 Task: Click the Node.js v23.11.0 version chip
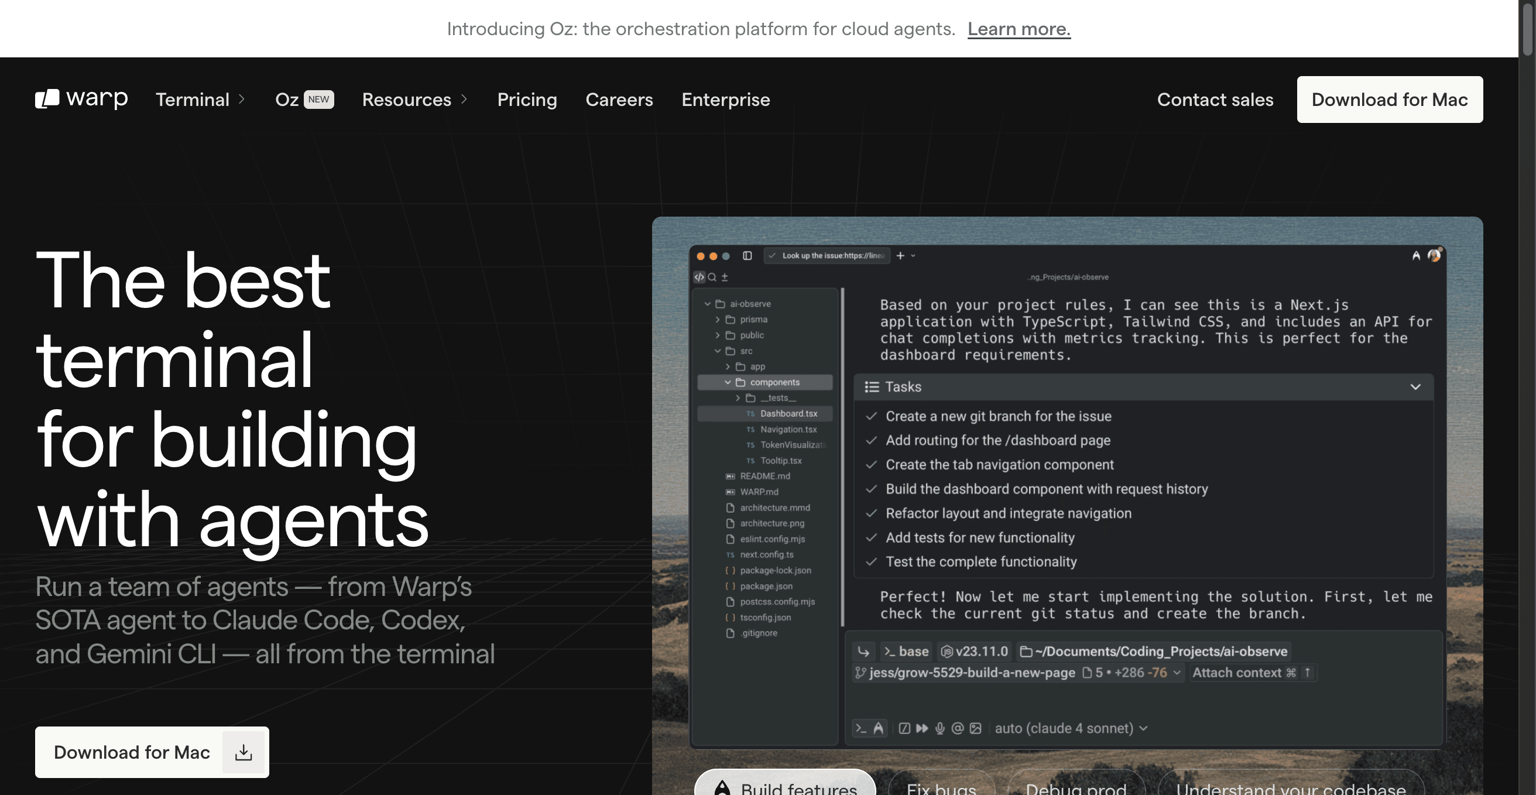pos(974,651)
